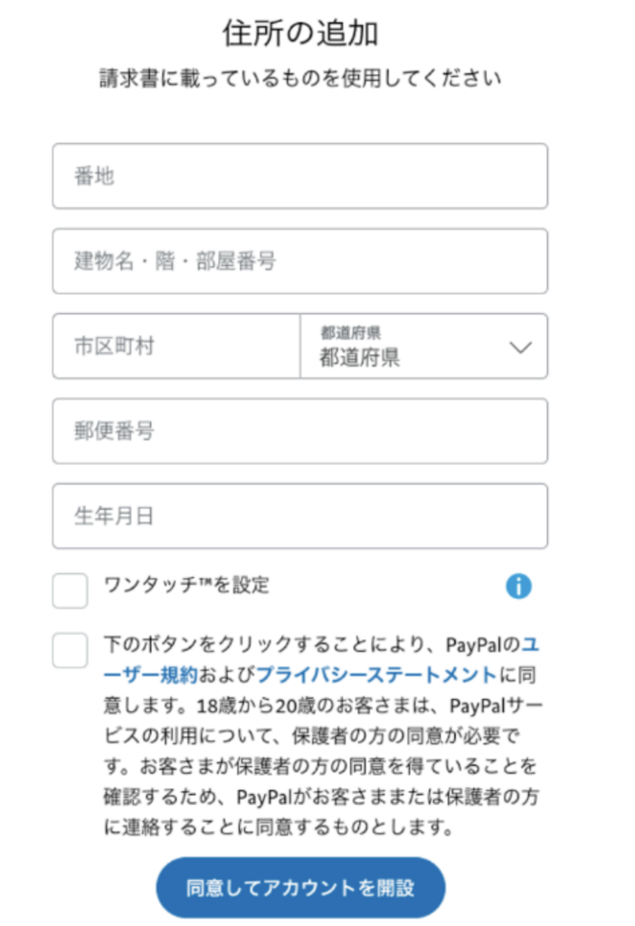Click the 住所の追加 page heading
Image resolution: width=635 pixels, height=926 pixels.
pyautogui.click(x=300, y=33)
